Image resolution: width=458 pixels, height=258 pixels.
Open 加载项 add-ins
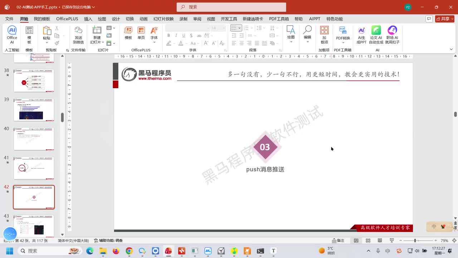point(325,35)
